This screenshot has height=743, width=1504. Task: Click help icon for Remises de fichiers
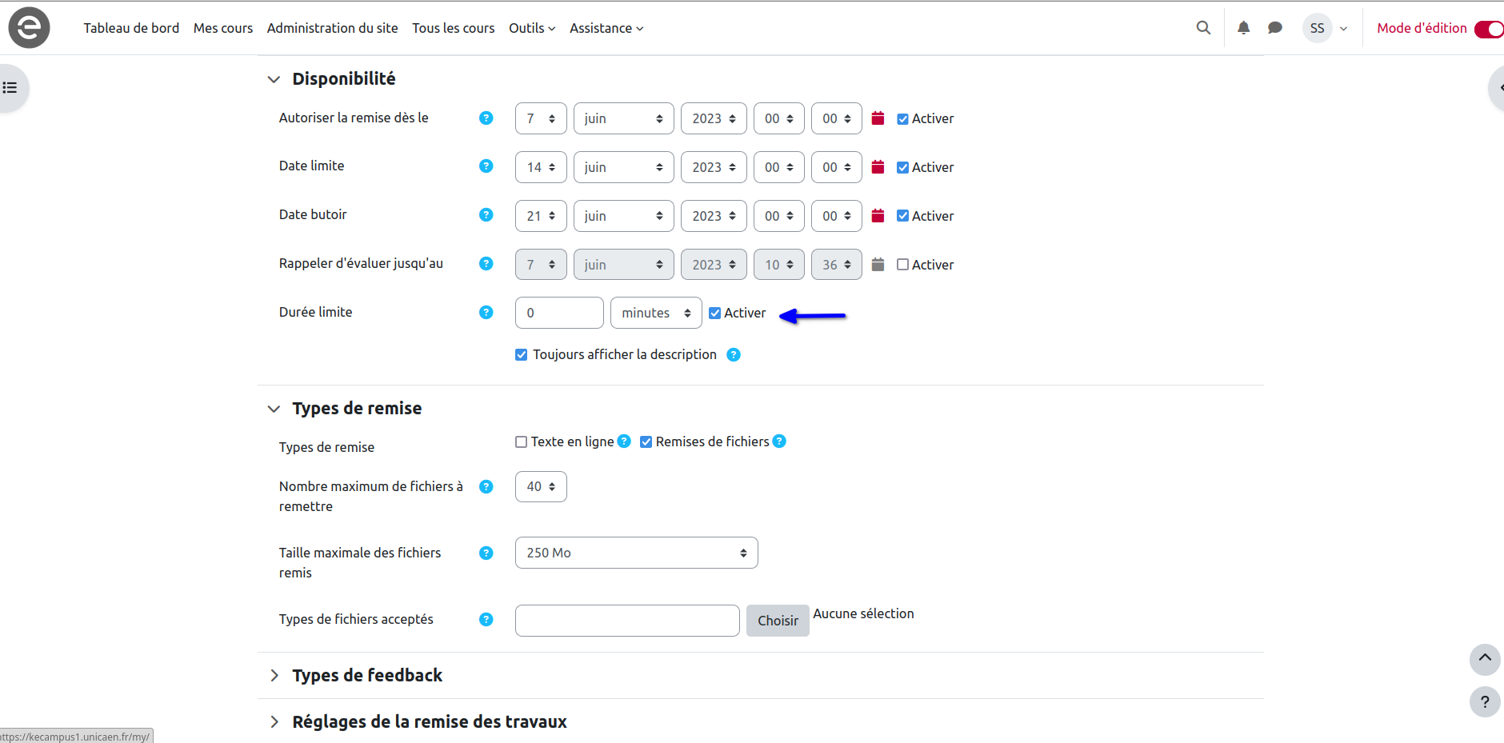(x=779, y=441)
